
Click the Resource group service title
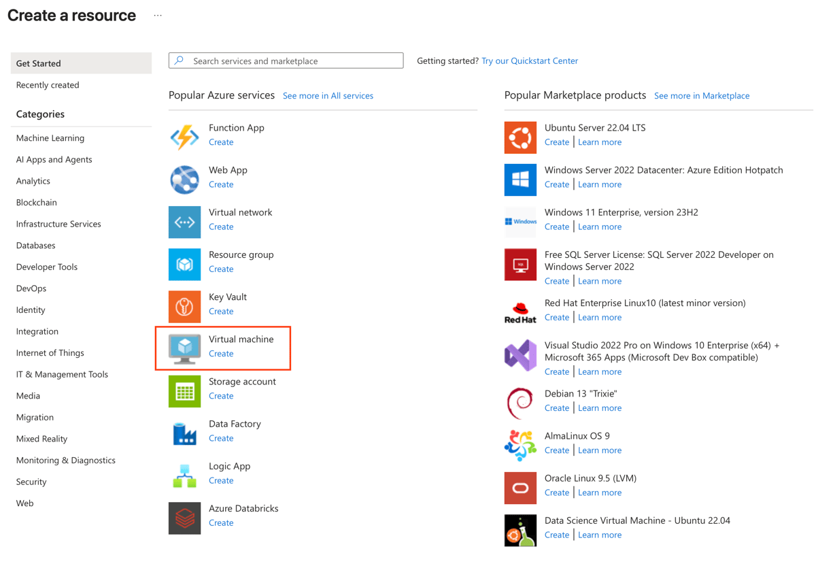[x=241, y=254]
